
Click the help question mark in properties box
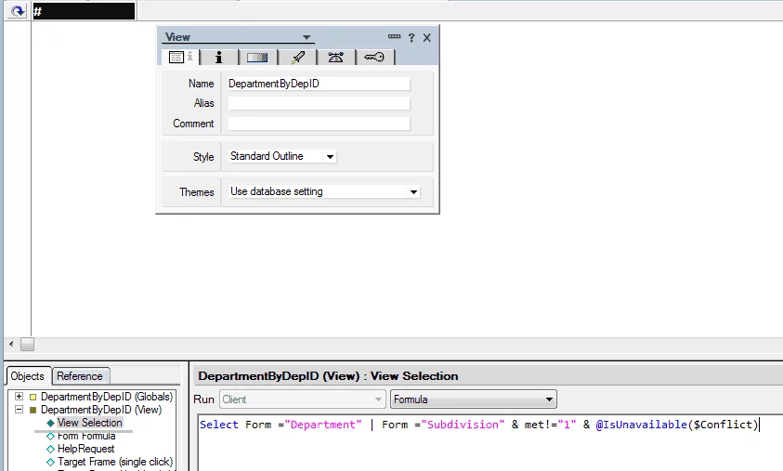[411, 38]
